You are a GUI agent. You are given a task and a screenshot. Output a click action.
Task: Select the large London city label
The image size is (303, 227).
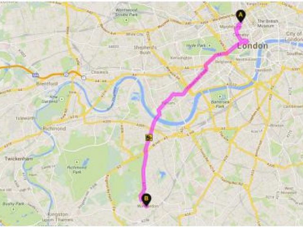[252, 46]
